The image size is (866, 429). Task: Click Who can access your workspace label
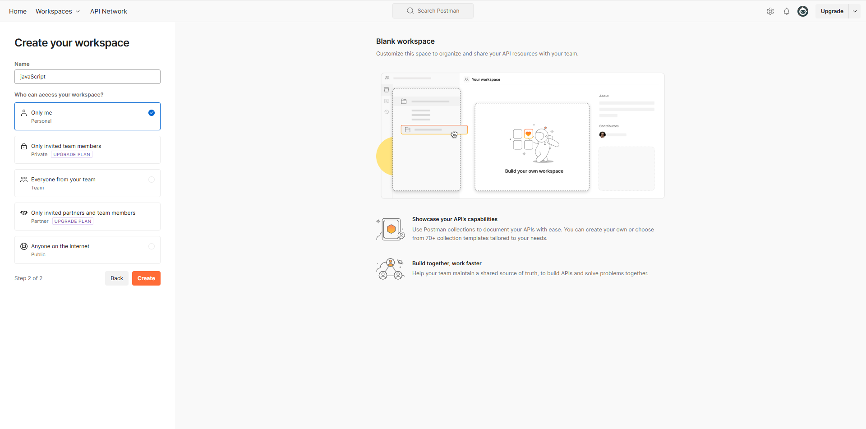(59, 95)
